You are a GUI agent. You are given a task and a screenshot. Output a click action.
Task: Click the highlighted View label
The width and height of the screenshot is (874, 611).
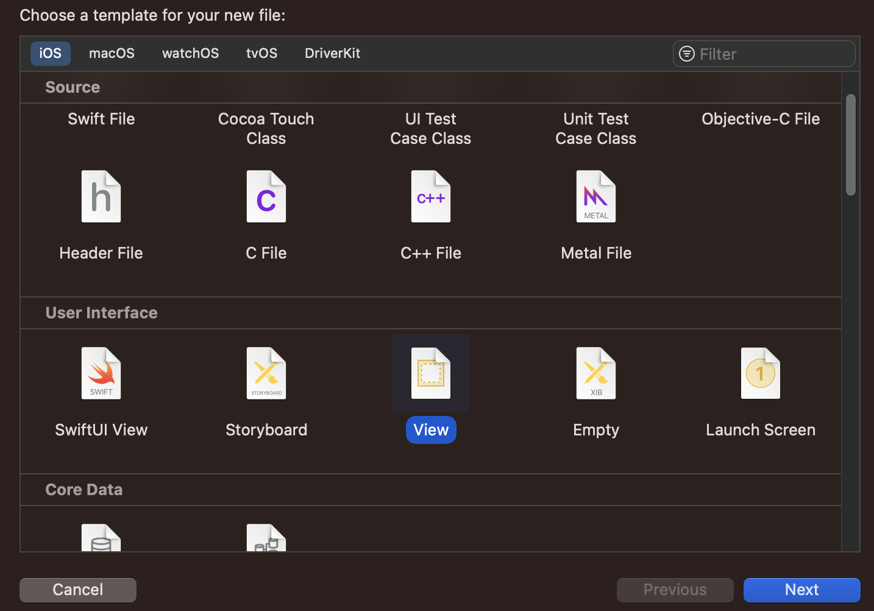click(431, 430)
